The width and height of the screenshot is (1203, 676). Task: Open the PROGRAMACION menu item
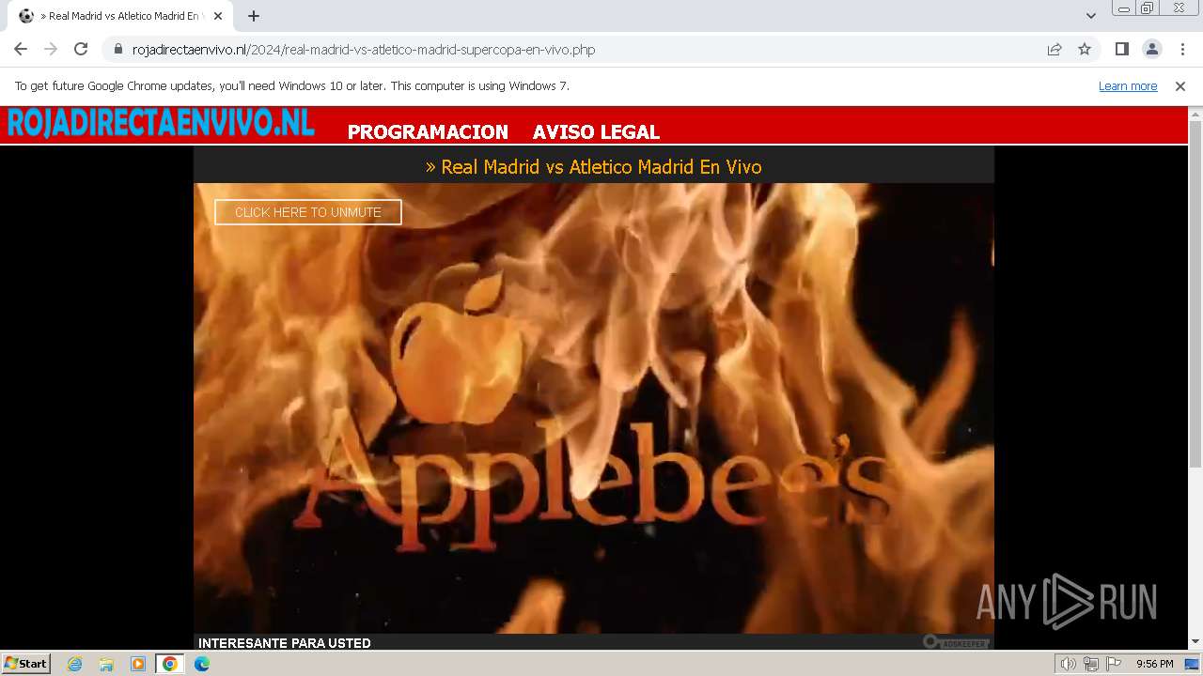(x=428, y=132)
